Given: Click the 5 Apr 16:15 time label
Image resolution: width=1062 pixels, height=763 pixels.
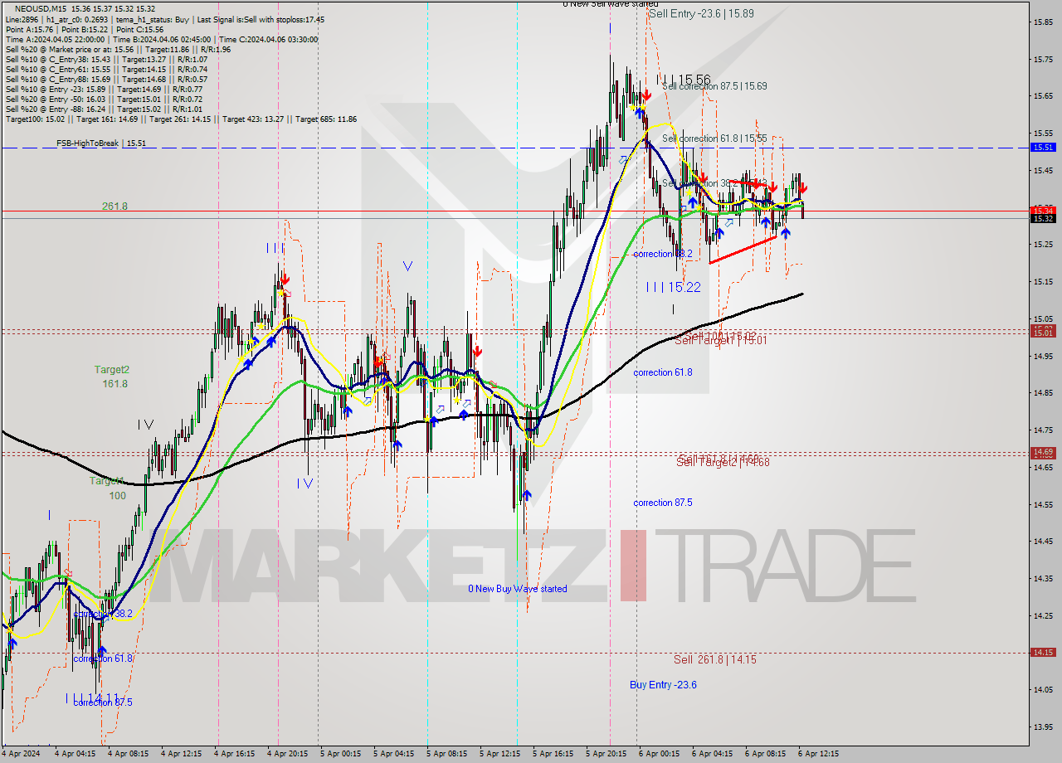Looking at the screenshot, I should point(553,754).
